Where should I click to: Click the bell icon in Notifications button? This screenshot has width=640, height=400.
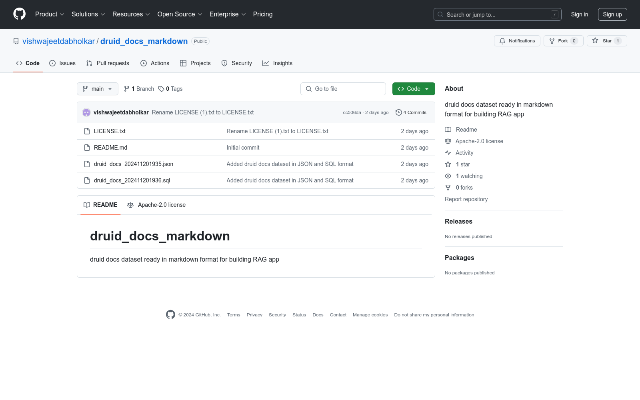click(502, 41)
